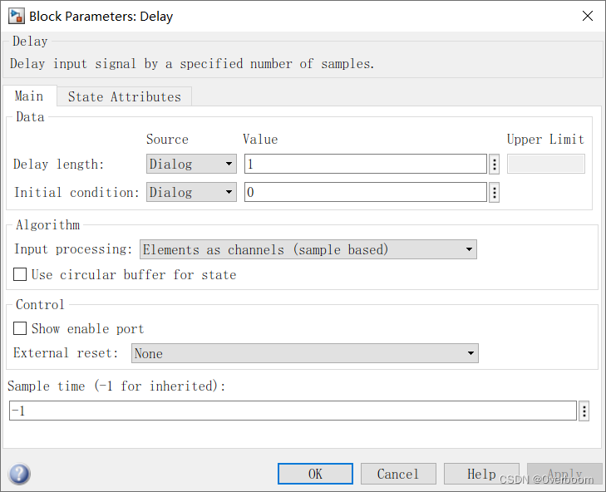The width and height of the screenshot is (606, 492).
Task: Click the Sample time input field
Action: pos(293,411)
